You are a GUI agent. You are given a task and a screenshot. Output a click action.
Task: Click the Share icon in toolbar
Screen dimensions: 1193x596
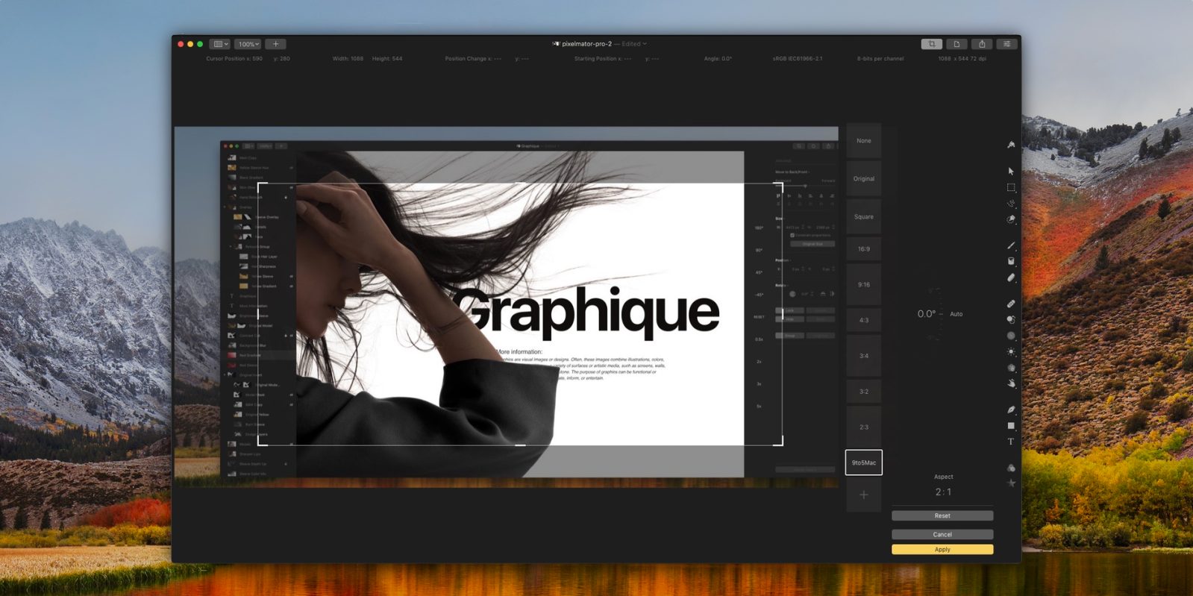coord(982,44)
